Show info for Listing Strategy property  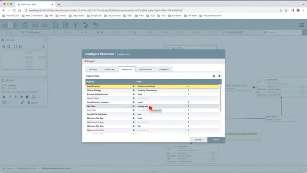tap(133, 90)
